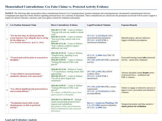Select the "No protected activity prior" claim text
Viewport: 162px width, 121px height.
(29, 59)
